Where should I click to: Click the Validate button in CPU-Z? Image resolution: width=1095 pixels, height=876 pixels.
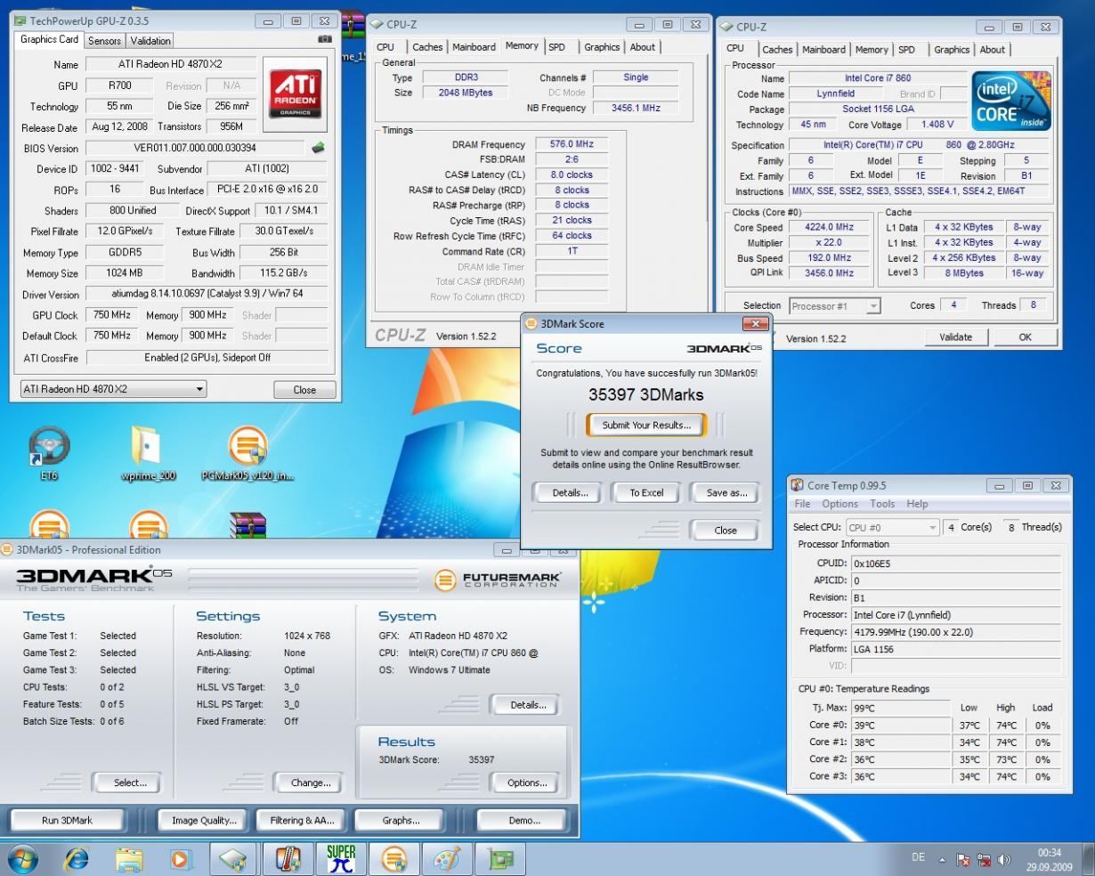point(955,337)
